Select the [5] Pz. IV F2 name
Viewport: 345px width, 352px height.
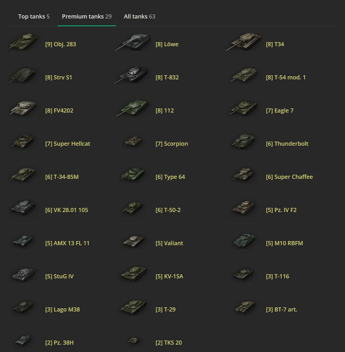click(x=281, y=210)
